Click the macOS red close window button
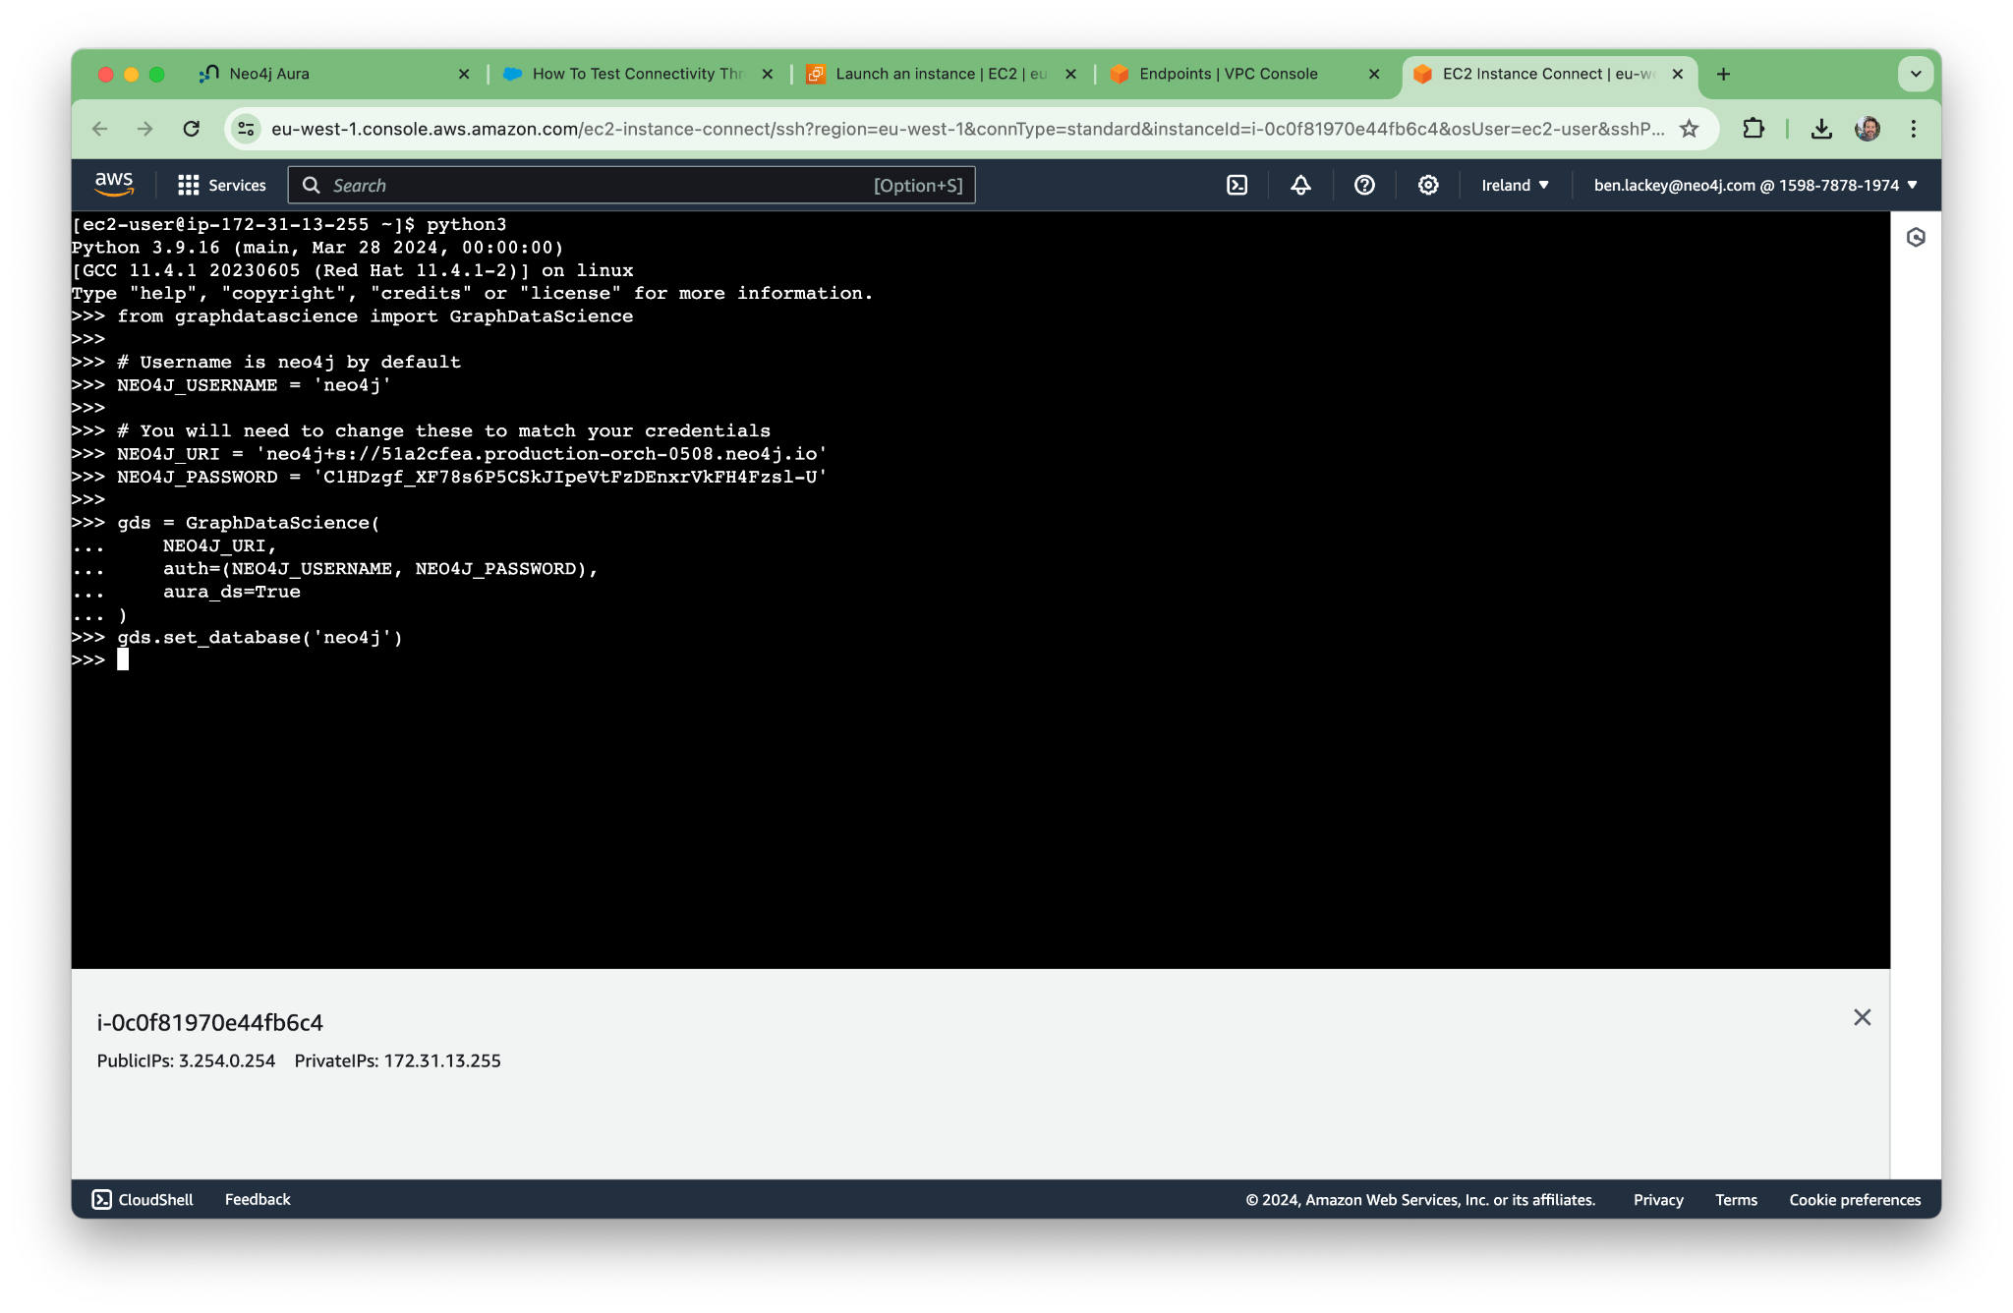The width and height of the screenshot is (2013, 1313). [x=106, y=74]
